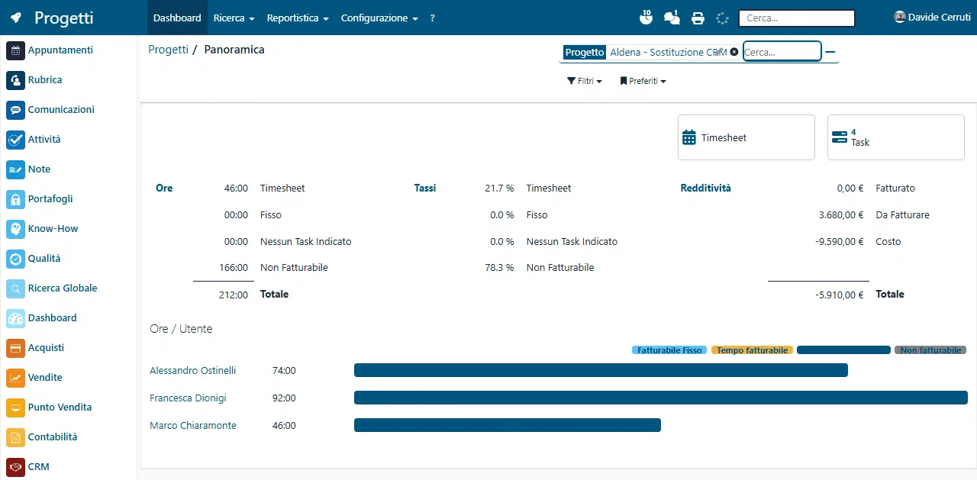
Task: Open the 4 Task stat button
Action: (896, 137)
